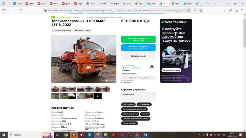Viewport: 246px width, 138px height.
Task: Select the Есть ли документы? quick question
Action: click(130, 114)
